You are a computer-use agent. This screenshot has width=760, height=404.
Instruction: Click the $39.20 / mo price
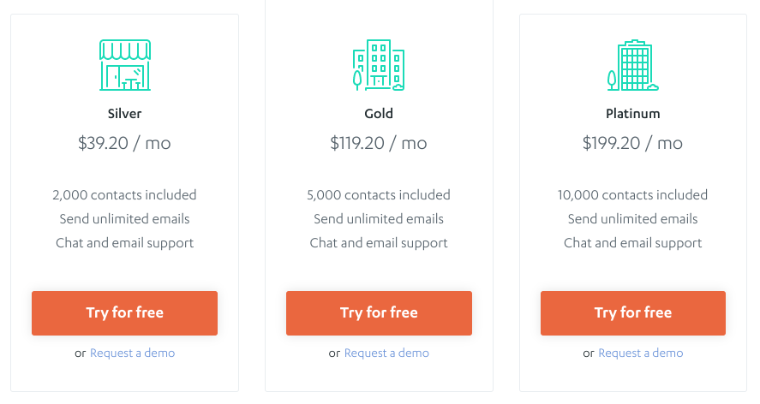pos(124,144)
